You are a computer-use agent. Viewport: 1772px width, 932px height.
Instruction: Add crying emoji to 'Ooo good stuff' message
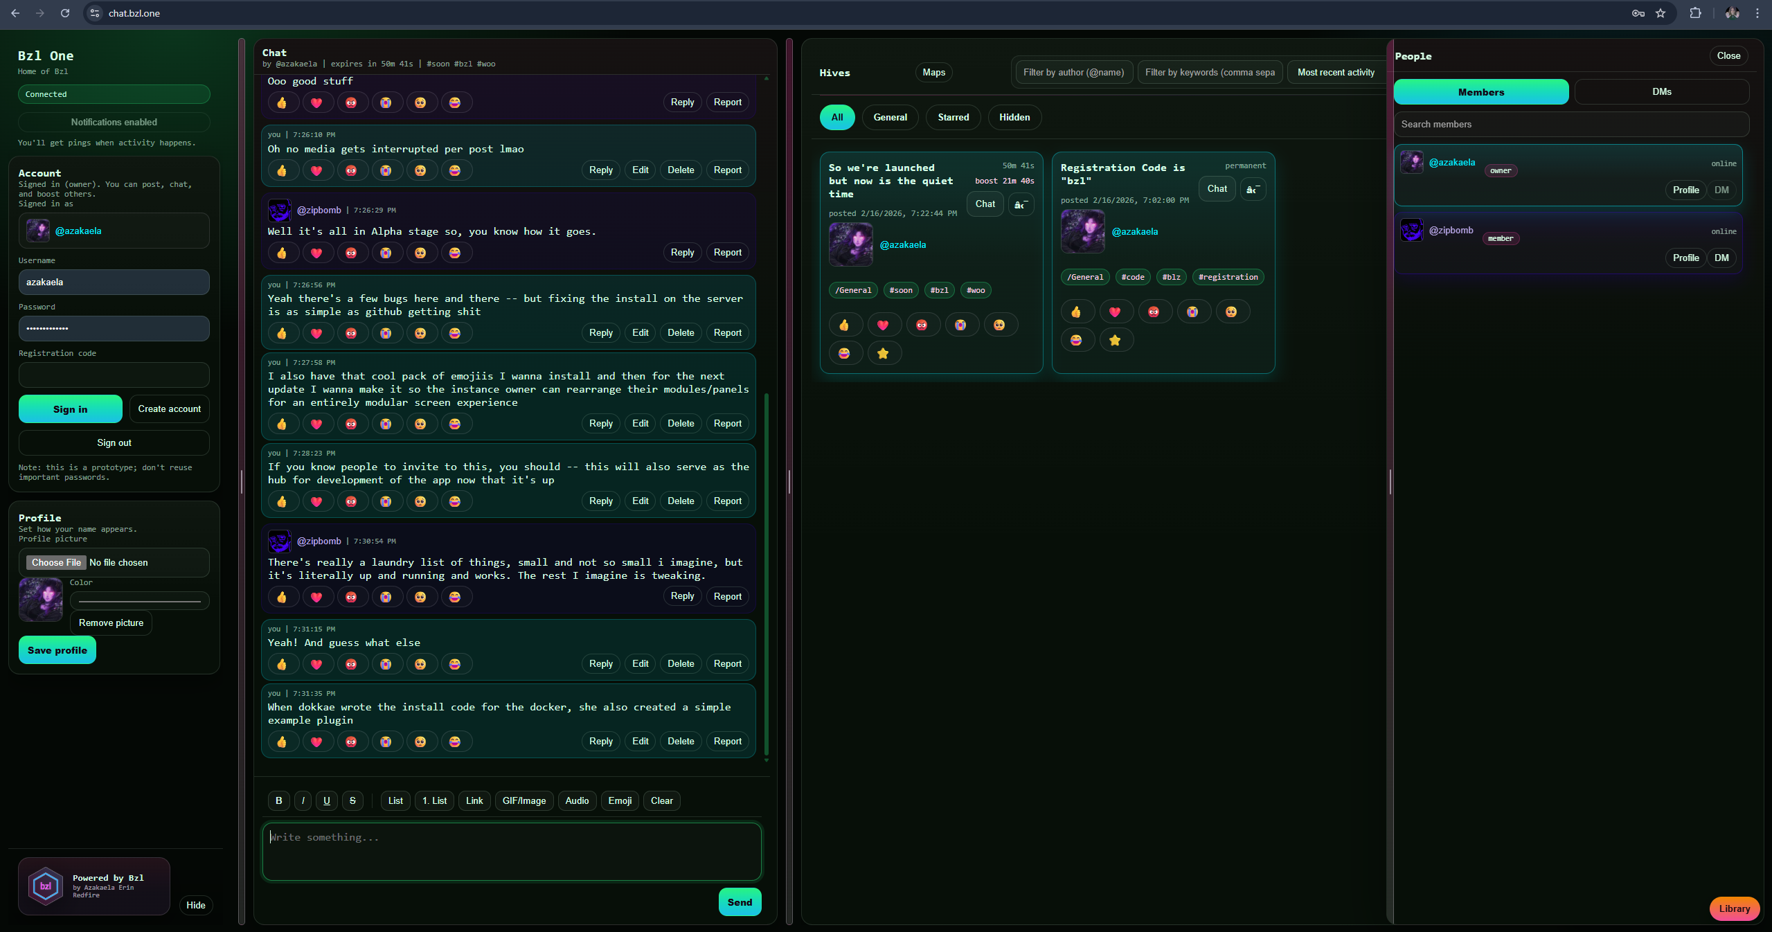click(x=386, y=102)
